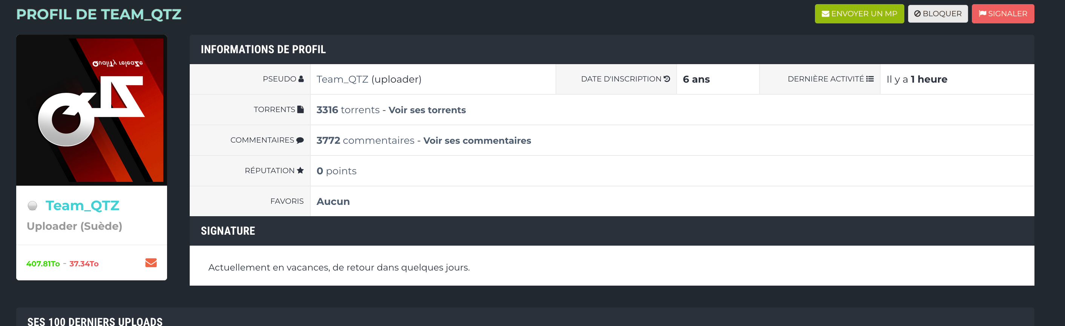Click the speech bubble icon beside Commentaires
The width and height of the screenshot is (1065, 326).
coord(300,140)
